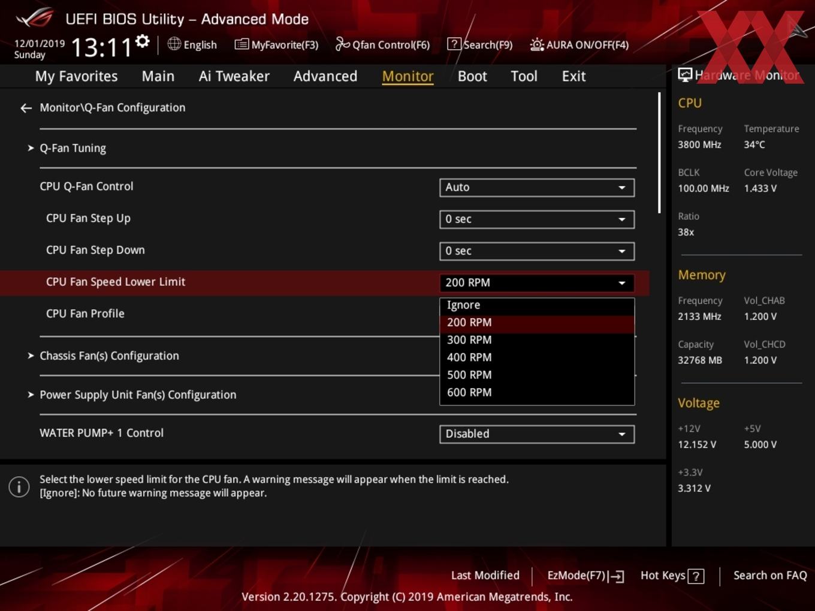Pick 600 RPM option
815x611 pixels.
[537, 392]
